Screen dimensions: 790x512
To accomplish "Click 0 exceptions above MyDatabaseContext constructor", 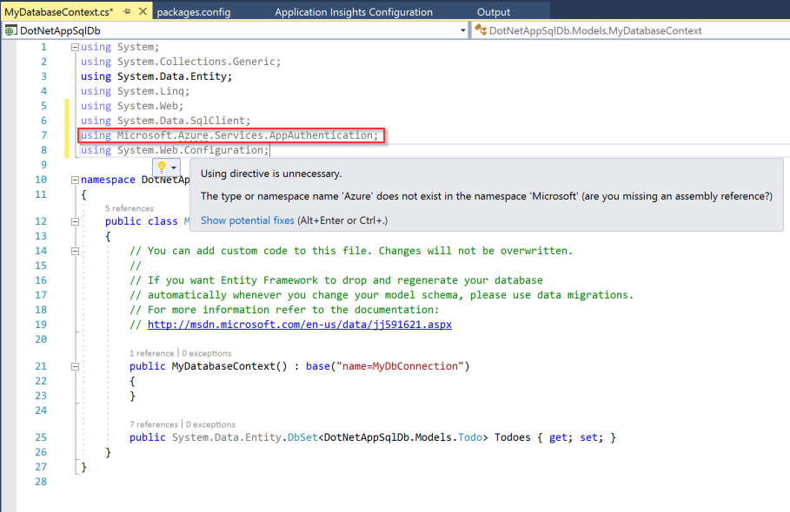I will pyautogui.click(x=207, y=353).
